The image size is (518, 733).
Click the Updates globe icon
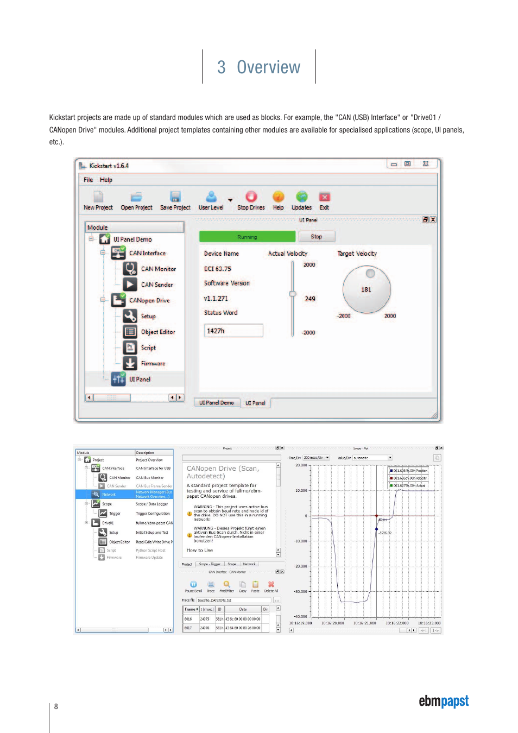pyautogui.click(x=301, y=197)
